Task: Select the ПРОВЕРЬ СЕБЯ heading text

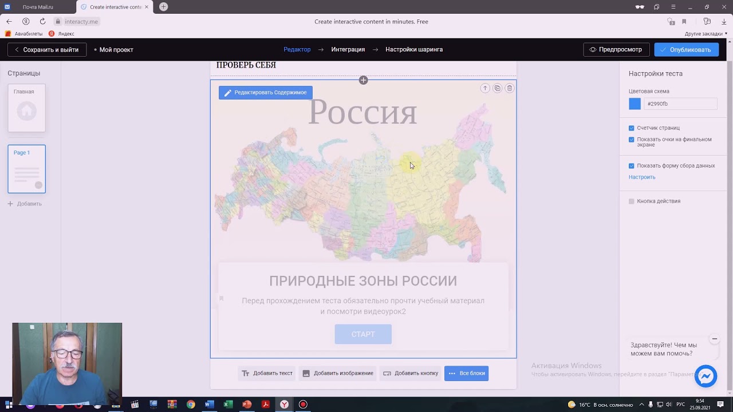Action: (x=246, y=65)
